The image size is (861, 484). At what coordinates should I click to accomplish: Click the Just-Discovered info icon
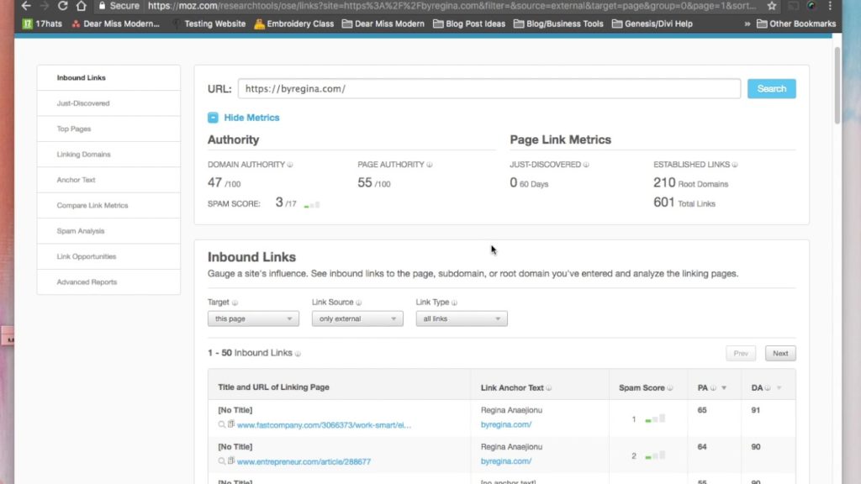[x=586, y=165]
